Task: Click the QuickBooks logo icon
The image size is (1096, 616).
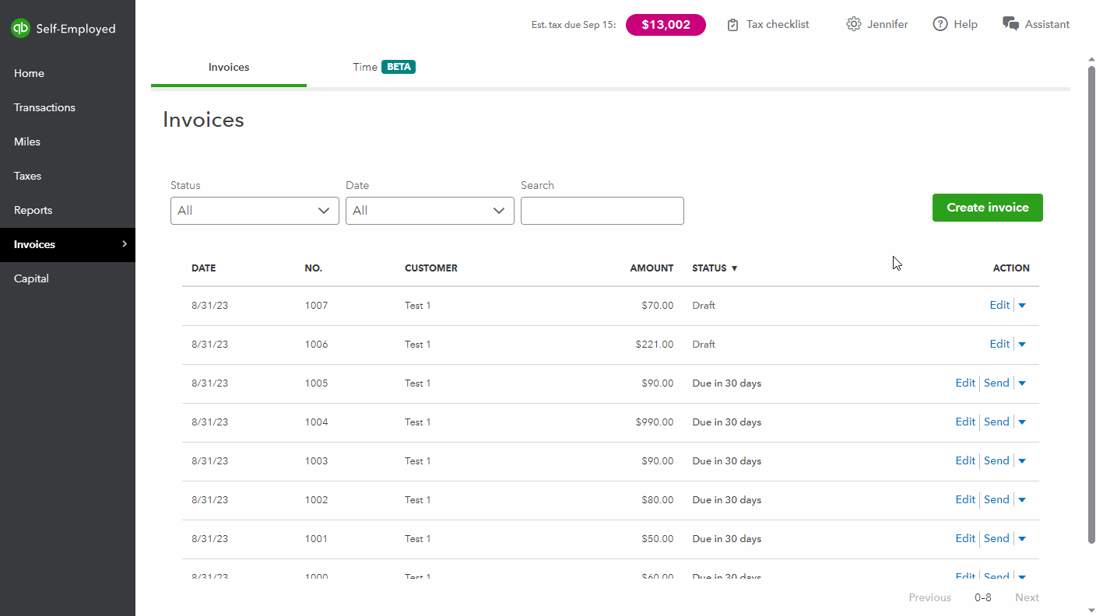Action: 20,29
